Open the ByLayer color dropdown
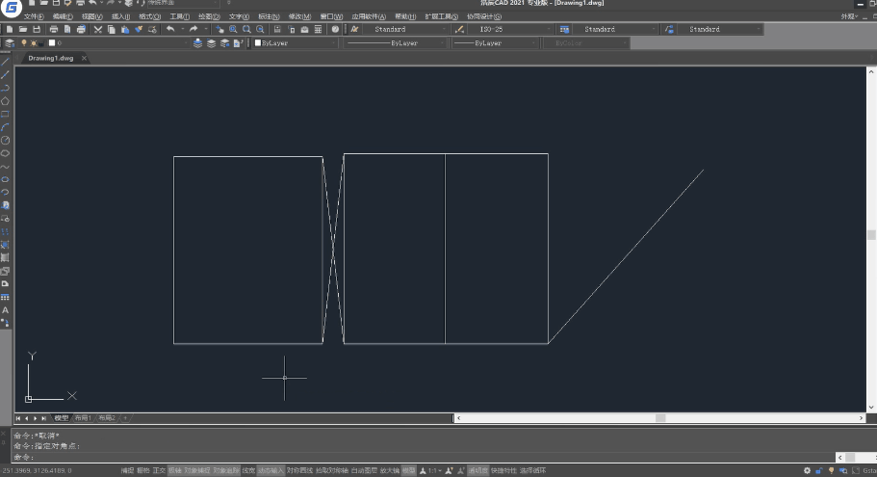877x477 pixels. (295, 43)
